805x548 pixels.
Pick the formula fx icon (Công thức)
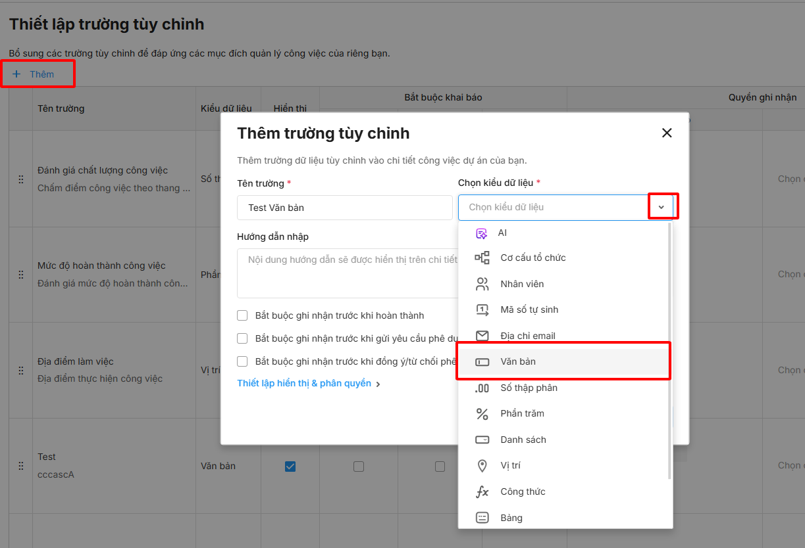482,491
